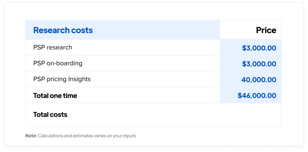Image resolution: width=308 pixels, height=152 pixels.
Task: Click the Note about calculations text
Action: pos(81,136)
